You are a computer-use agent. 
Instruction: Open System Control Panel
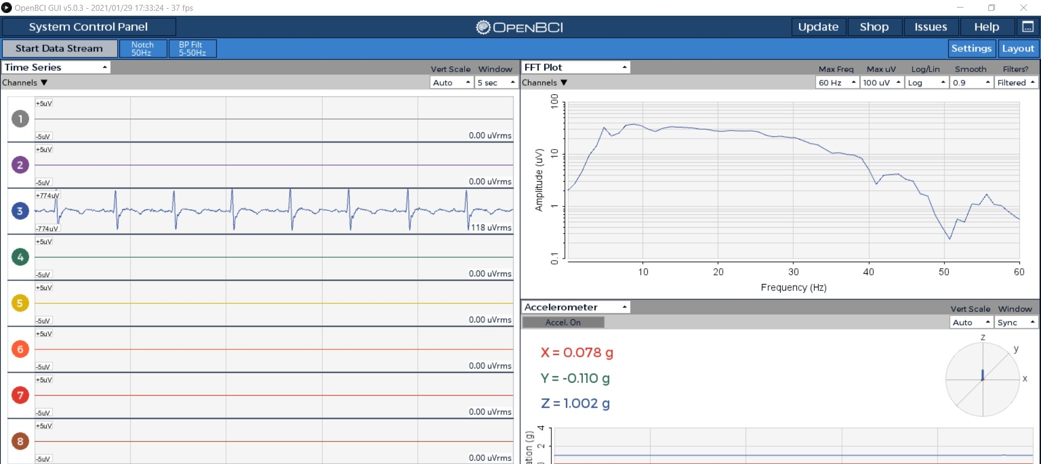click(x=88, y=27)
